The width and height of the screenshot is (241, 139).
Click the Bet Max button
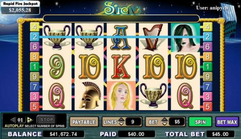(227, 122)
